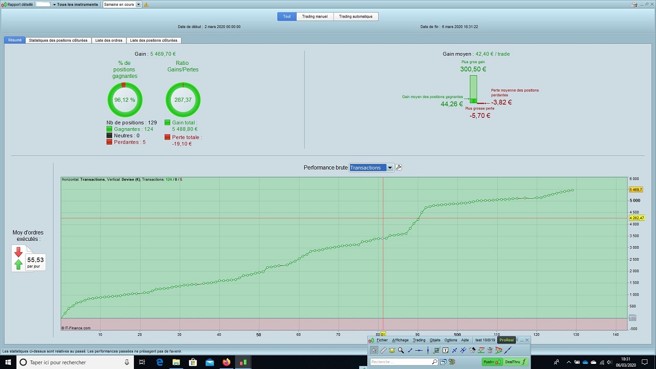Select the diagonal line drawing tool
Screen dimensions: 656x369
[409, 350]
